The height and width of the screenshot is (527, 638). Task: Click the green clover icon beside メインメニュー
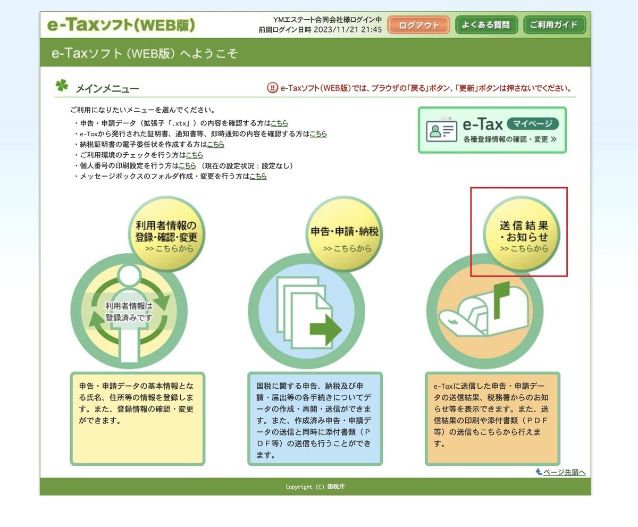coord(62,86)
